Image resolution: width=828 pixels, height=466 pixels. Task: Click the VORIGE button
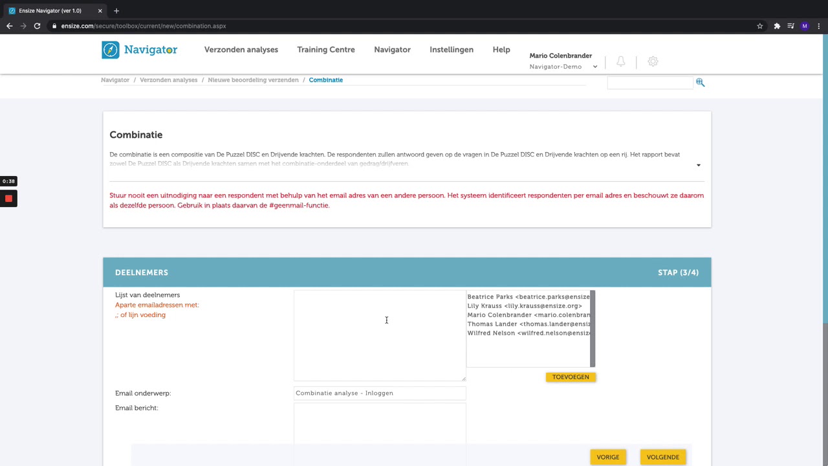[608, 457]
